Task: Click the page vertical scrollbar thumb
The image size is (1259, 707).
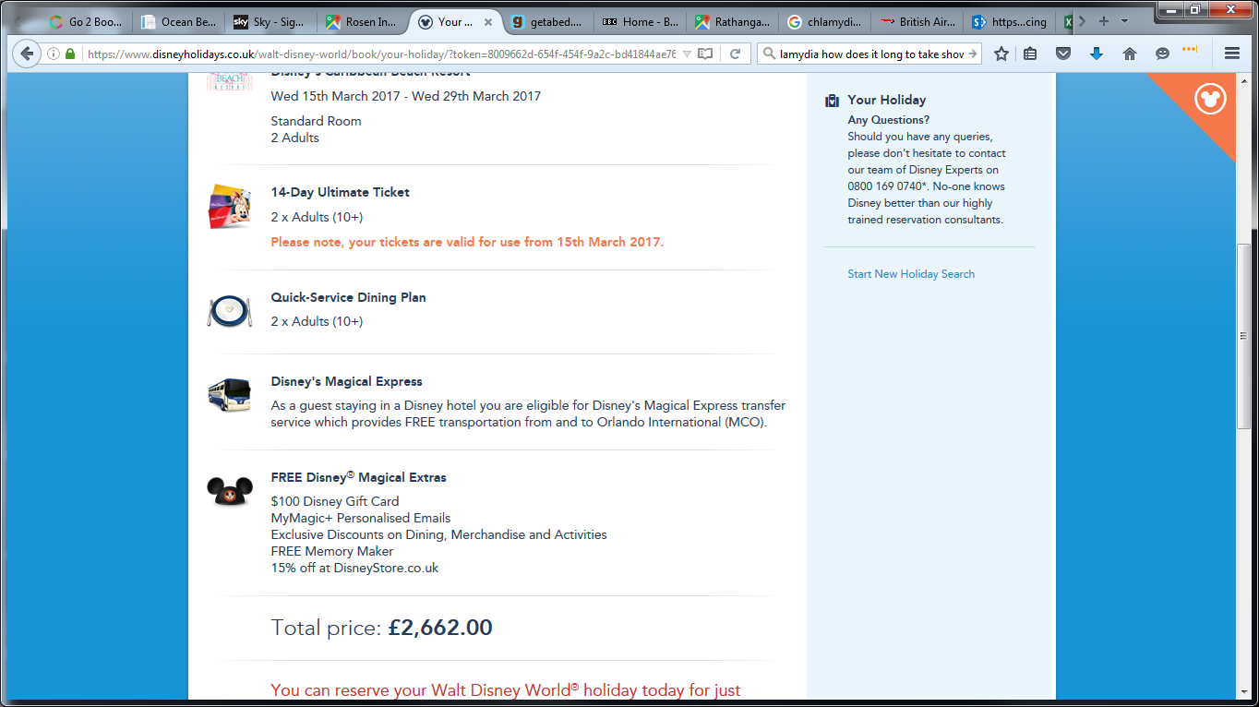Action: pos(1245,337)
